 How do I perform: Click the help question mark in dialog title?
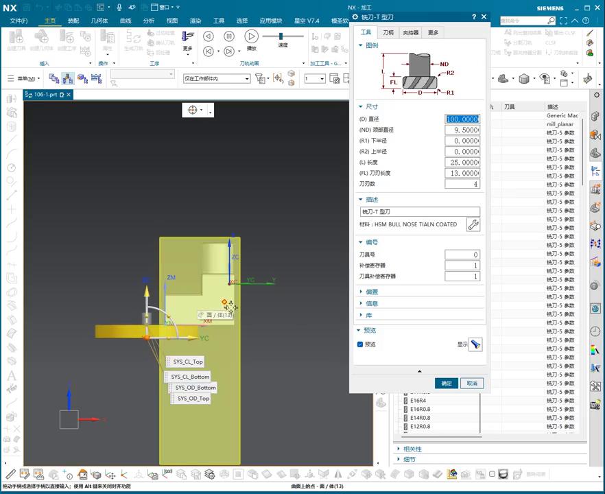[474, 17]
